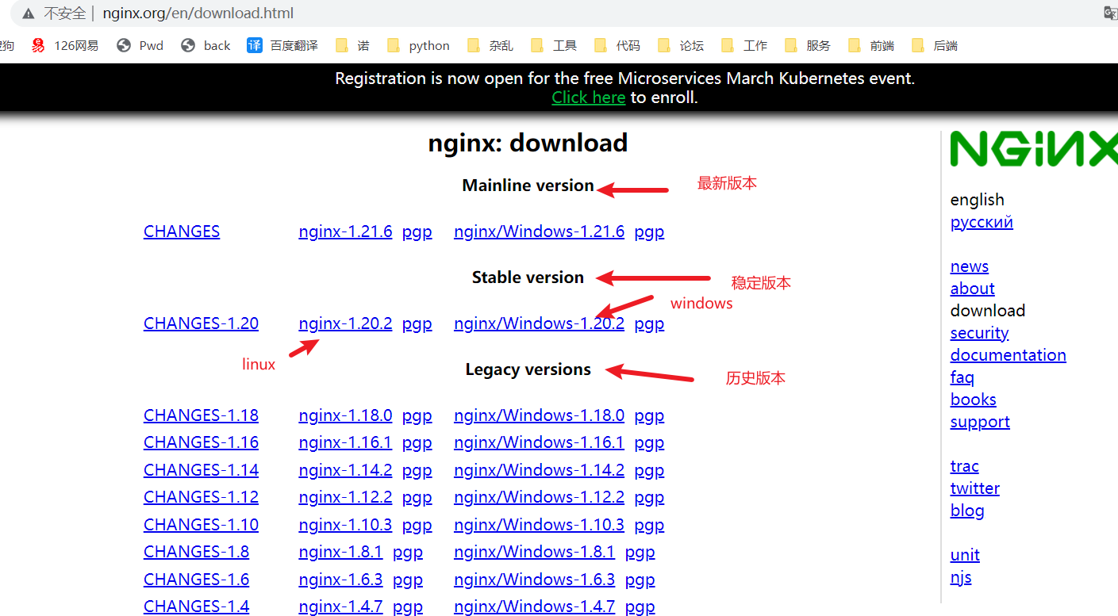1118x616 pixels.
Task: Open the back bookmark
Action: pos(206,45)
